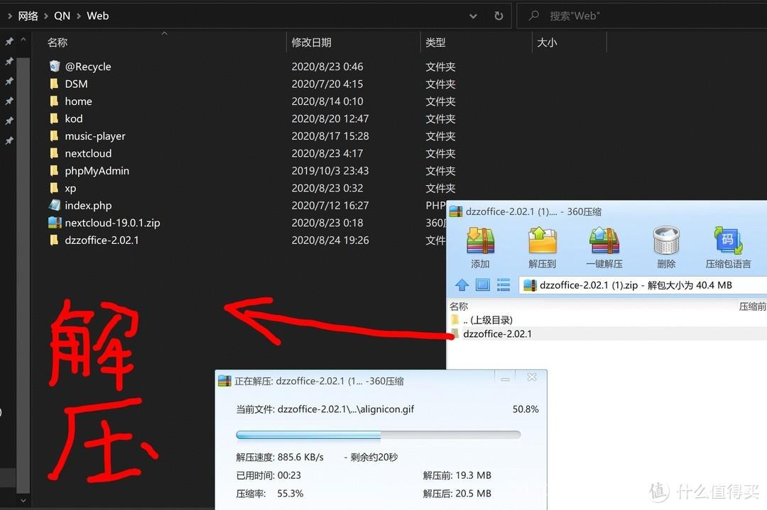
Task: Sort by 类型 column header
Action: [435, 43]
